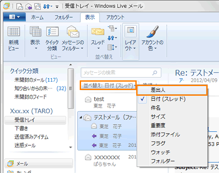Viewport: 219px width, 173px height.
Task: Select the テストメール (ファ… thread header
Action: point(107,118)
